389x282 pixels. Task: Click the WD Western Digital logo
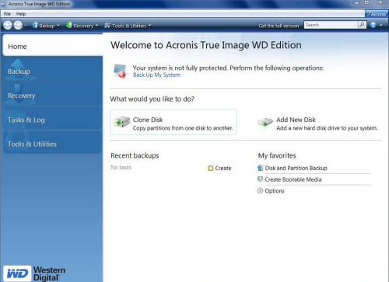[x=34, y=273]
